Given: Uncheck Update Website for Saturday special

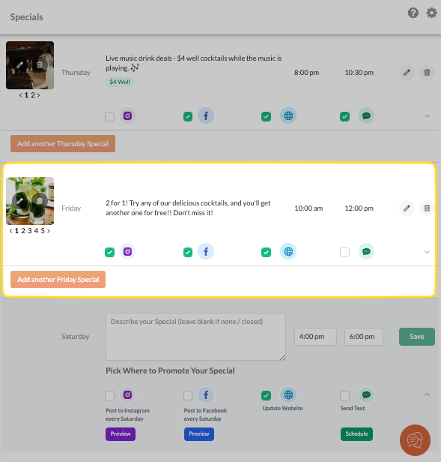Looking at the screenshot, I should pos(266,395).
